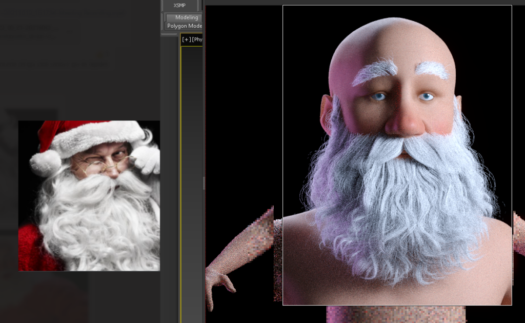Click the XSMP toolbar button
The image size is (525, 323).
click(x=179, y=5)
